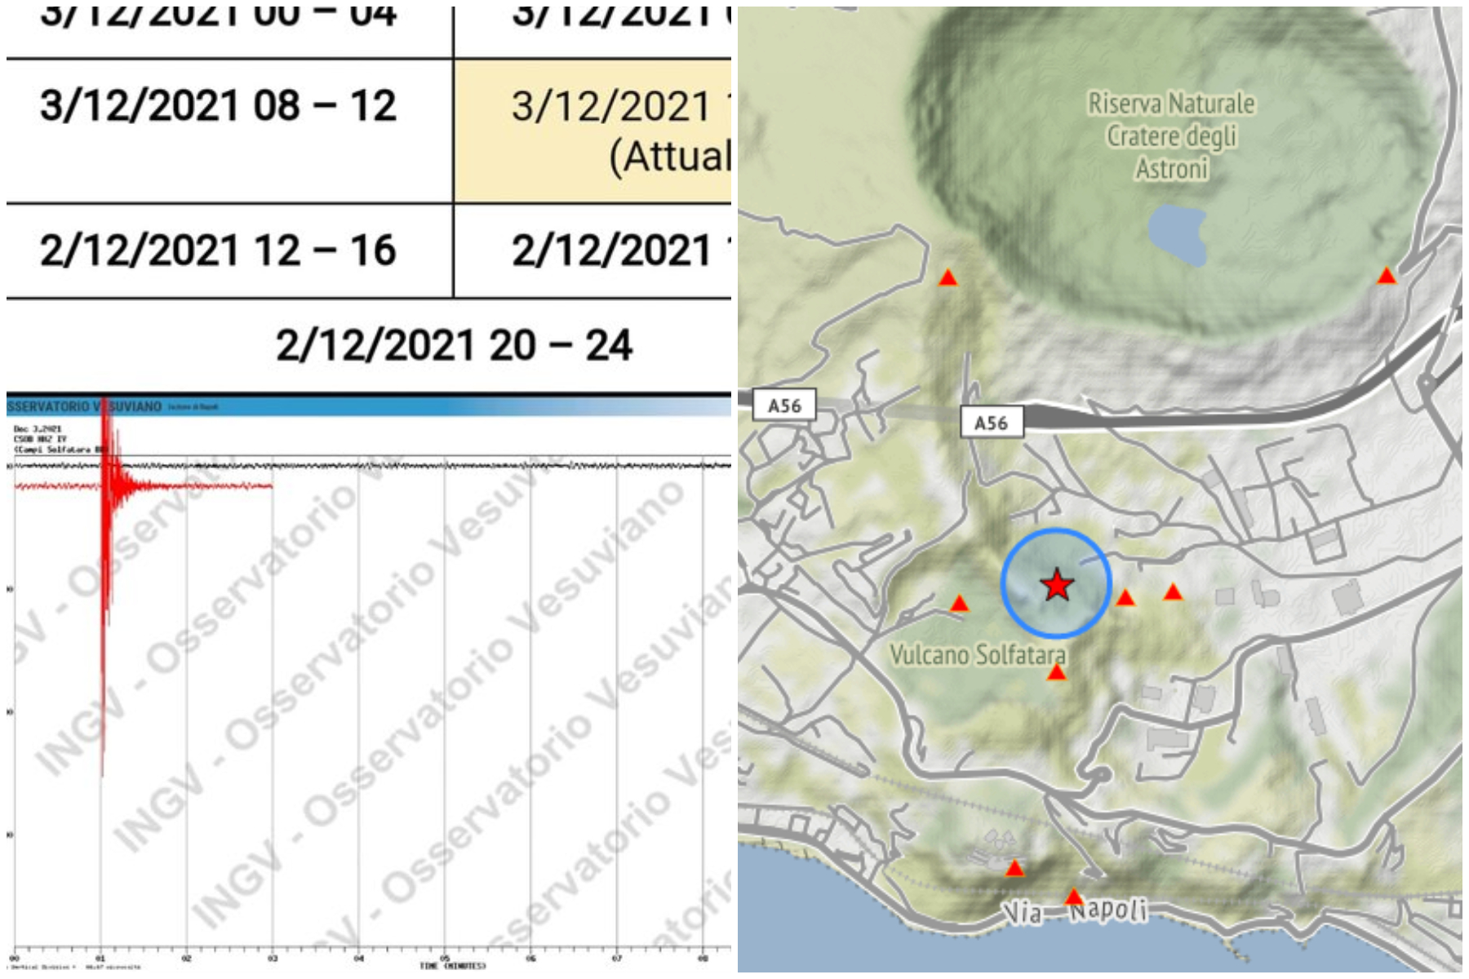Open the 3/12/2021 00 – 04 time slot
The height and width of the screenshot is (979, 1469).
218,18
